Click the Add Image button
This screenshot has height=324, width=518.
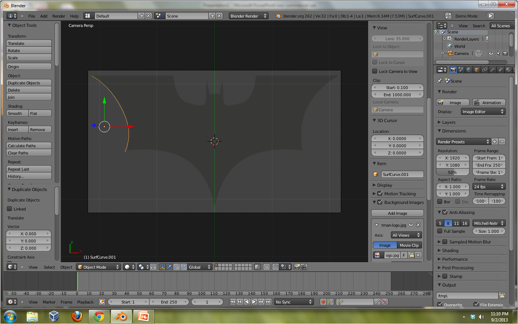click(397, 213)
